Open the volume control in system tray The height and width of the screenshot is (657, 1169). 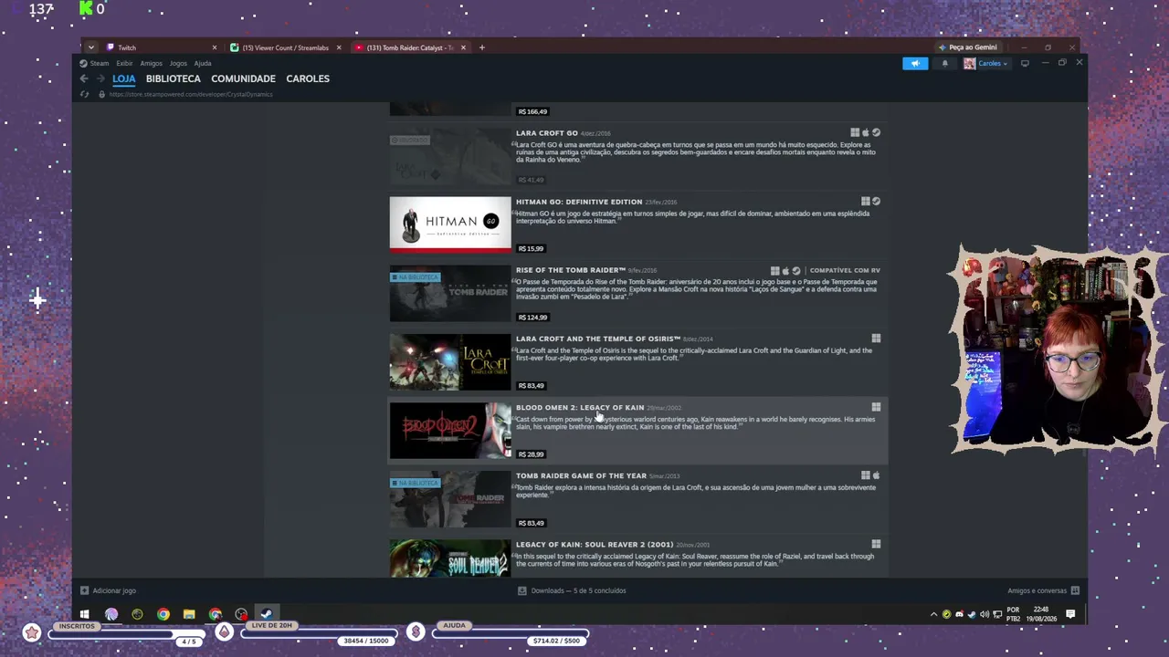[984, 614]
